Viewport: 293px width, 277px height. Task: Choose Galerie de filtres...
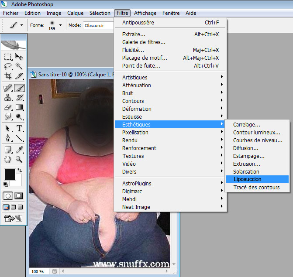point(170,42)
